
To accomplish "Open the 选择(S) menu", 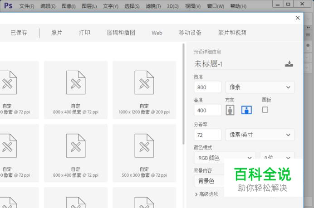I will coord(132,6).
